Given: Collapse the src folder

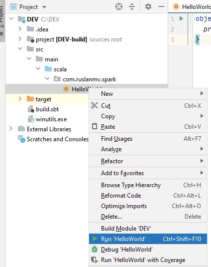Looking at the screenshot, I should pos(20,49).
